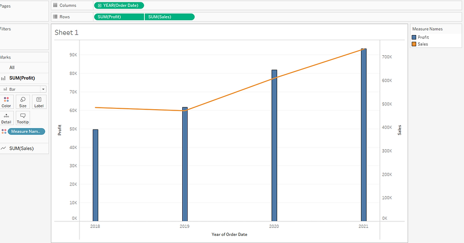The image size is (464, 243).
Task: Open the Tooltip marks card button
Action: coord(23,118)
